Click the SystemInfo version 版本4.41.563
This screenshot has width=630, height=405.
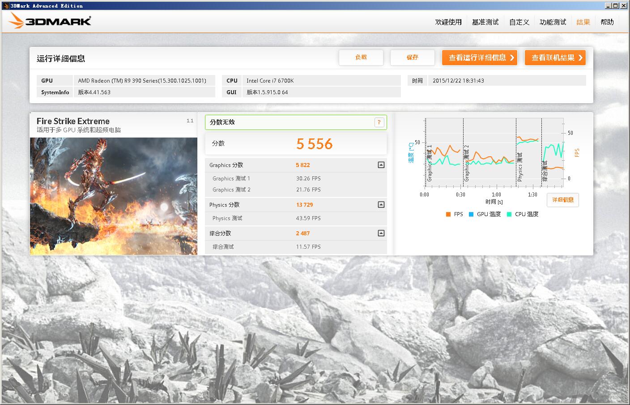[x=94, y=92]
